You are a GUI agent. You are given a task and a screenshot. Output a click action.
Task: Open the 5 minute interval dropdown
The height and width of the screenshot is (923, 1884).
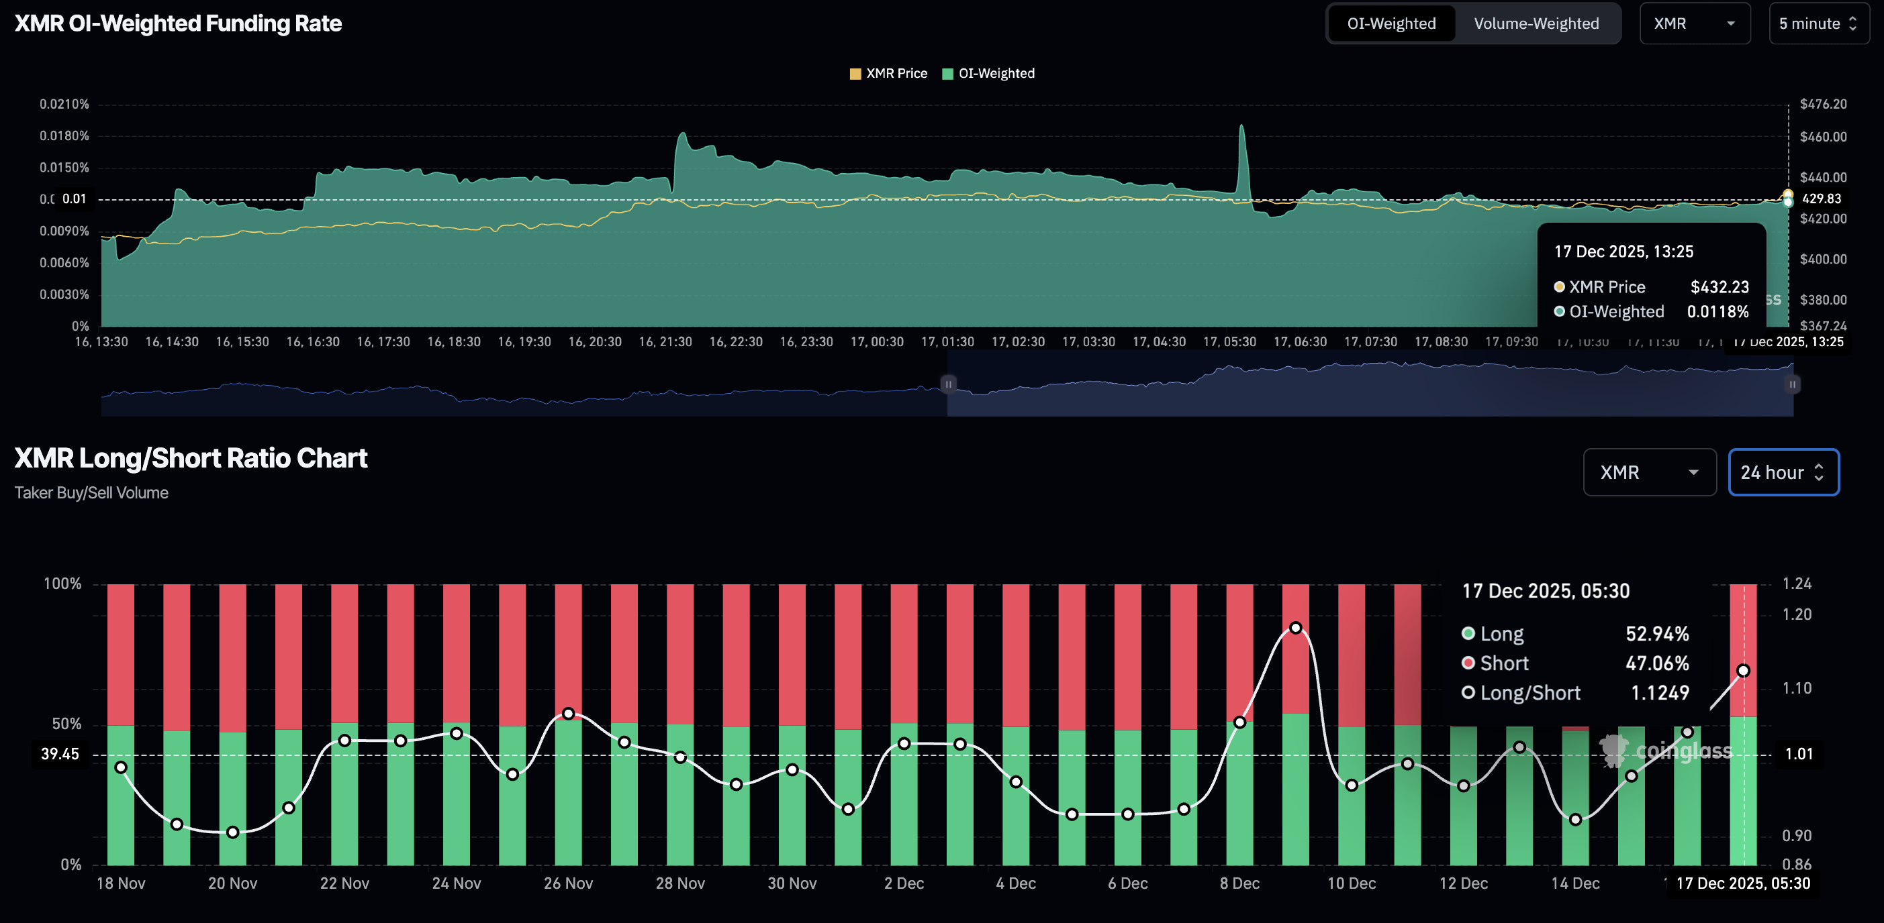[1819, 23]
